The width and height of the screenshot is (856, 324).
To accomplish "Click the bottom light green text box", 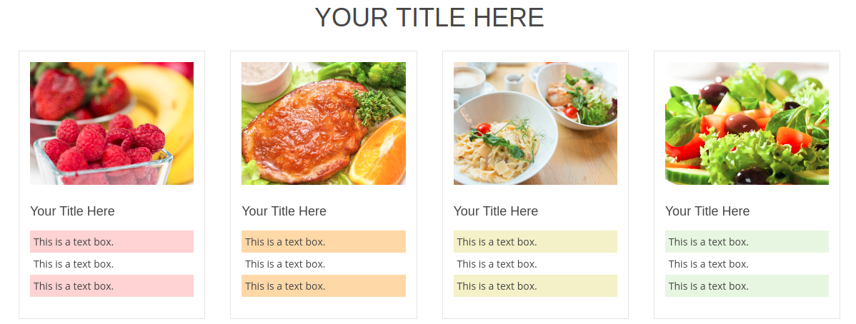I will tap(747, 286).
